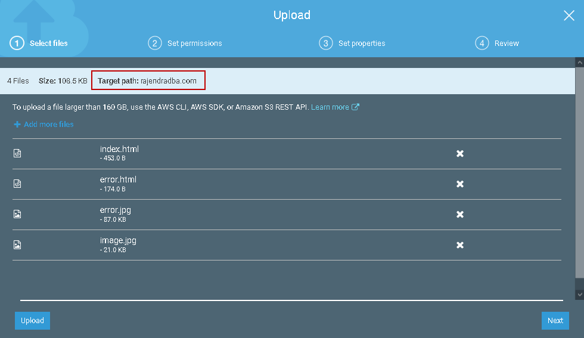Click the index.html file type icon
The width and height of the screenshot is (584, 338).
tap(17, 153)
